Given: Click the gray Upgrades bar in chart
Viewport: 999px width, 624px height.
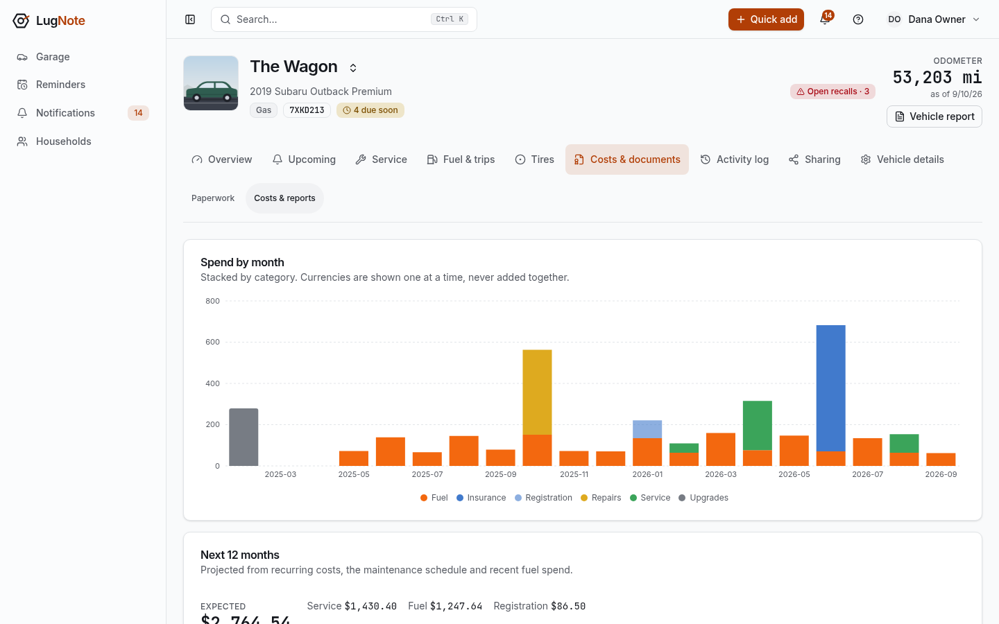Looking at the screenshot, I should tap(244, 437).
